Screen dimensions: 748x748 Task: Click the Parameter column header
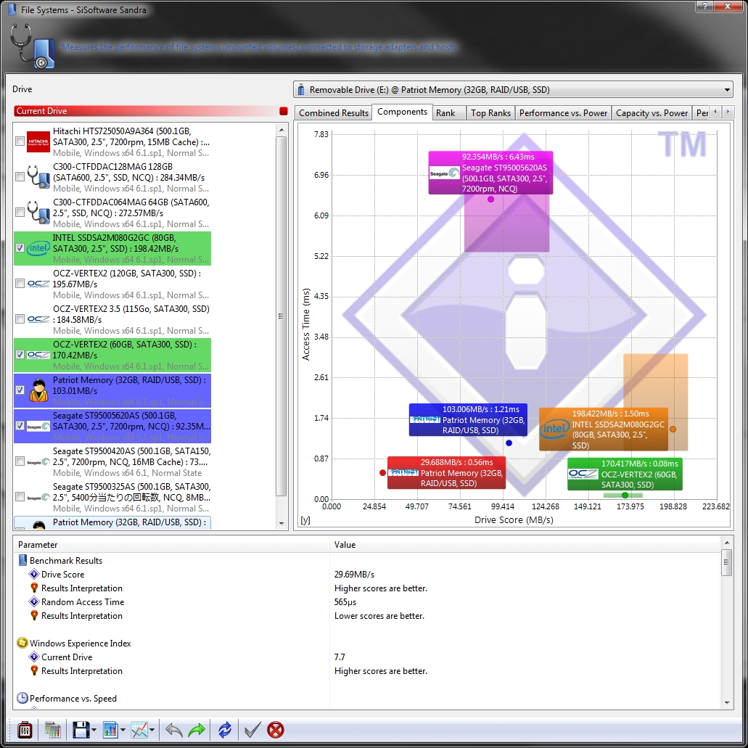pyautogui.click(x=172, y=545)
